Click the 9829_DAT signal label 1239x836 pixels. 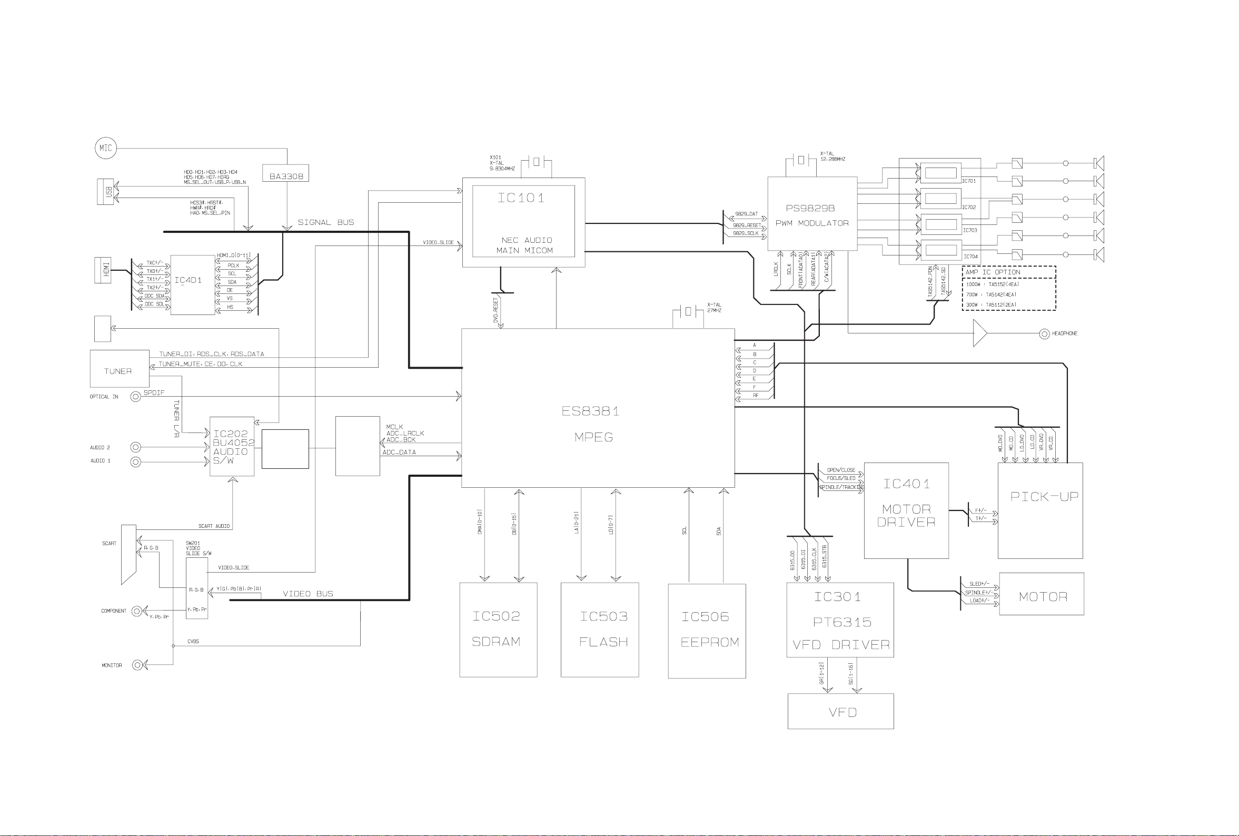coord(746,214)
